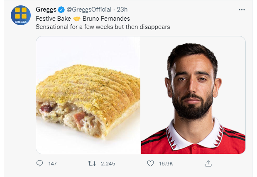257x177 pixels.
Task: Click the retweet arrows icon
Action: pyautogui.click(x=92, y=163)
